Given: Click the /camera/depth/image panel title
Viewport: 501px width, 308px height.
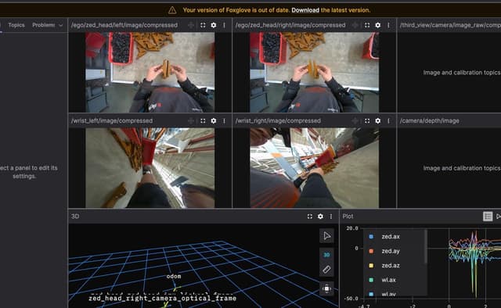Looking at the screenshot, I should tap(430, 120).
